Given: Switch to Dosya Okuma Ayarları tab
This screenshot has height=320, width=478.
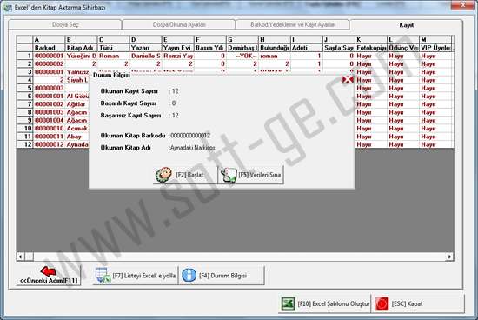Looking at the screenshot, I should (179, 24).
